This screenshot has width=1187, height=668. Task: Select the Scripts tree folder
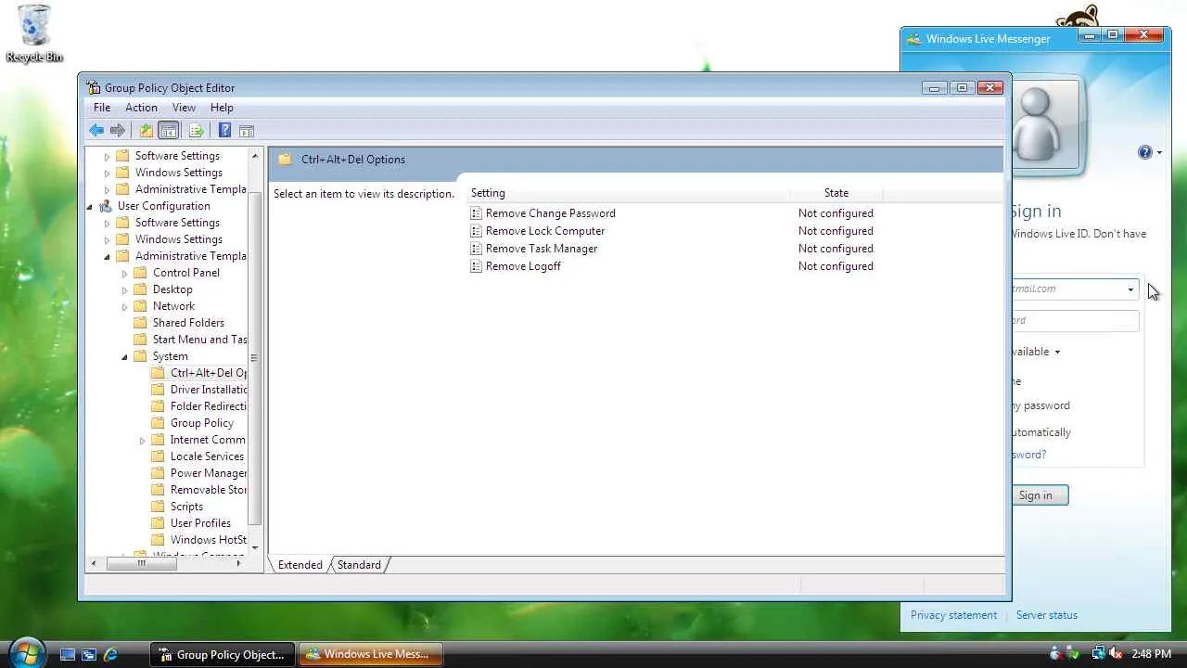[x=186, y=507]
